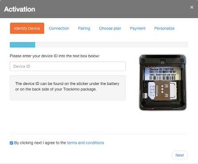Open the Personalize step

click(x=164, y=28)
